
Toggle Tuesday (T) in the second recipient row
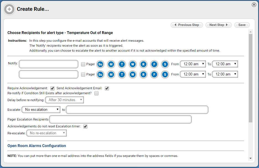click(122, 74)
